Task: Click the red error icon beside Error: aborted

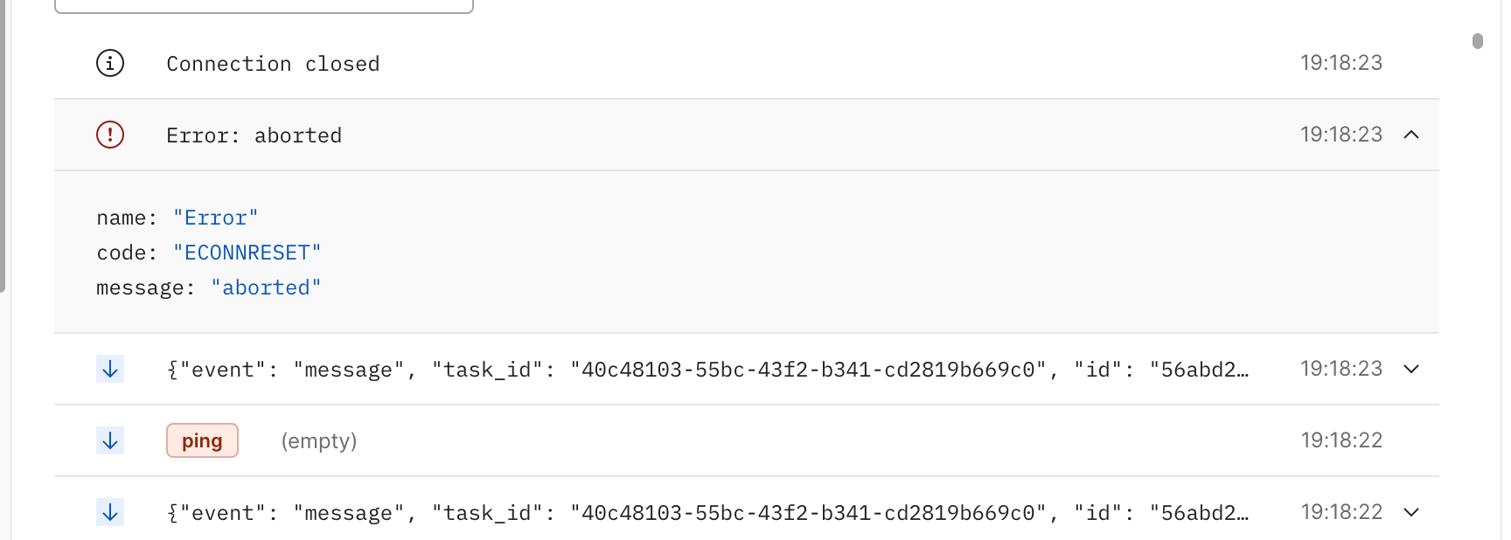Action: [x=109, y=135]
